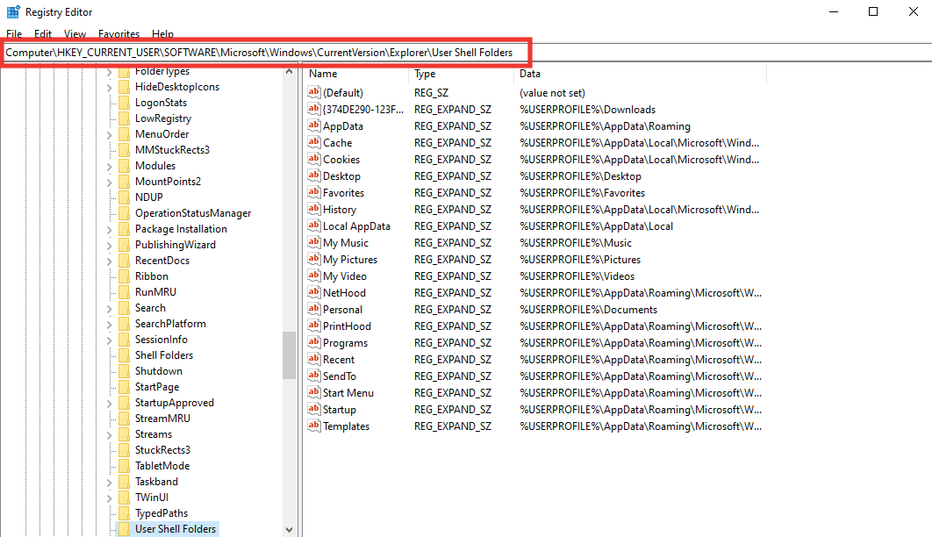Select the string icon for Local AppData

(x=314, y=226)
